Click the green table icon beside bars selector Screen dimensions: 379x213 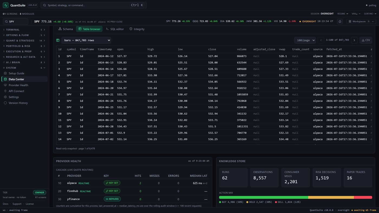(58, 40)
